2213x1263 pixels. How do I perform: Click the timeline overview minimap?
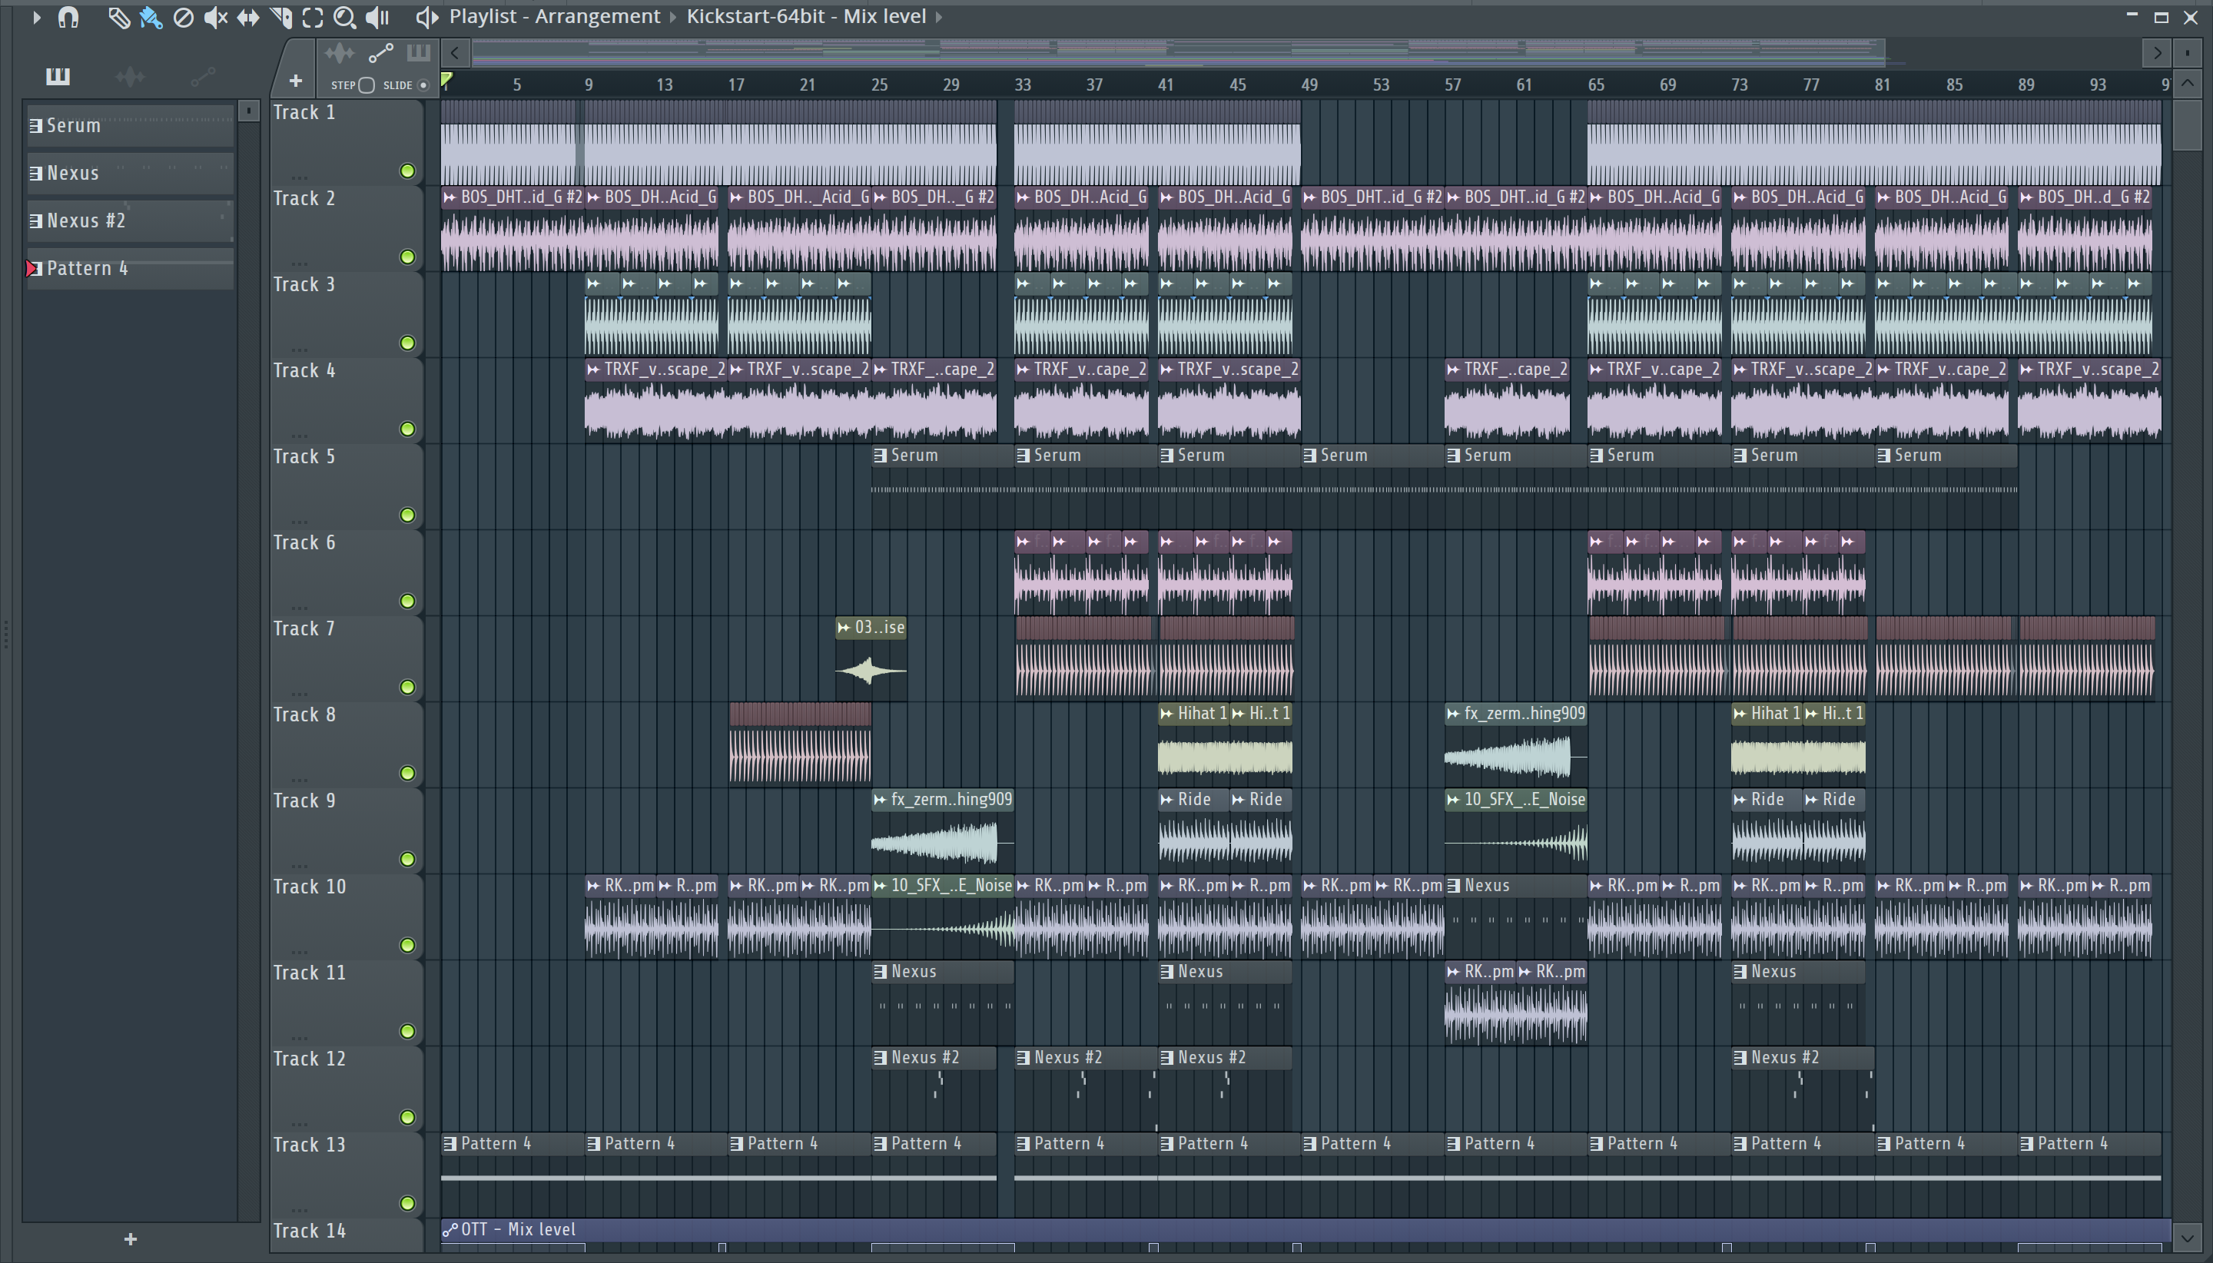pos(1178,53)
